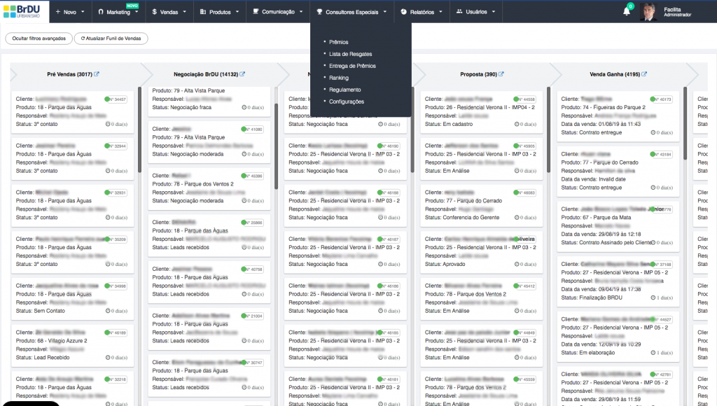The image size is (717, 406).
Task: Open Negociação BrDU external link icon
Action: tap(242, 74)
